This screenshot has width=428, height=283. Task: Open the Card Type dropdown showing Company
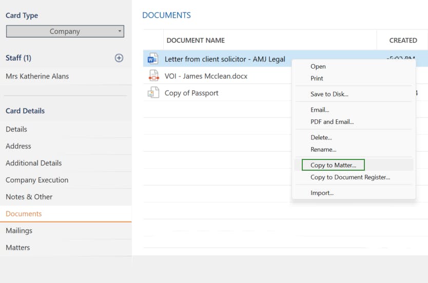tap(65, 31)
